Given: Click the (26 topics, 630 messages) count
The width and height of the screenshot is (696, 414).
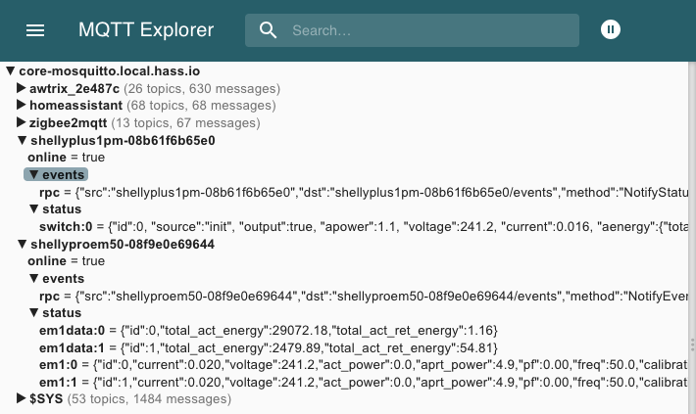Looking at the screenshot, I should (202, 89).
